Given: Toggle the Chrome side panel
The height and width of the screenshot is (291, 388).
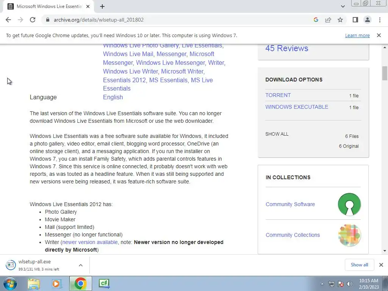Looking at the screenshot, I should (x=355, y=20).
